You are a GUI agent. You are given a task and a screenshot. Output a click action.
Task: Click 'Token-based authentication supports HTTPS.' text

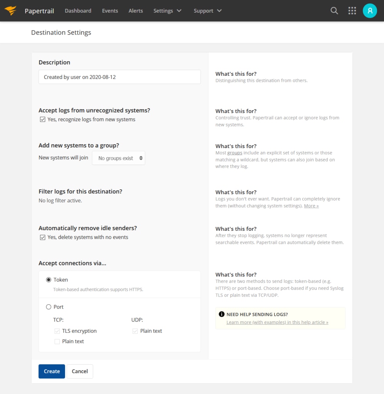tap(98, 289)
